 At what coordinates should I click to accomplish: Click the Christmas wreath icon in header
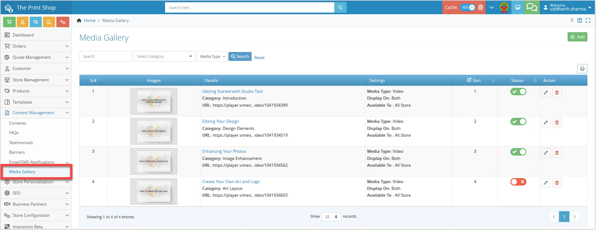click(x=504, y=7)
